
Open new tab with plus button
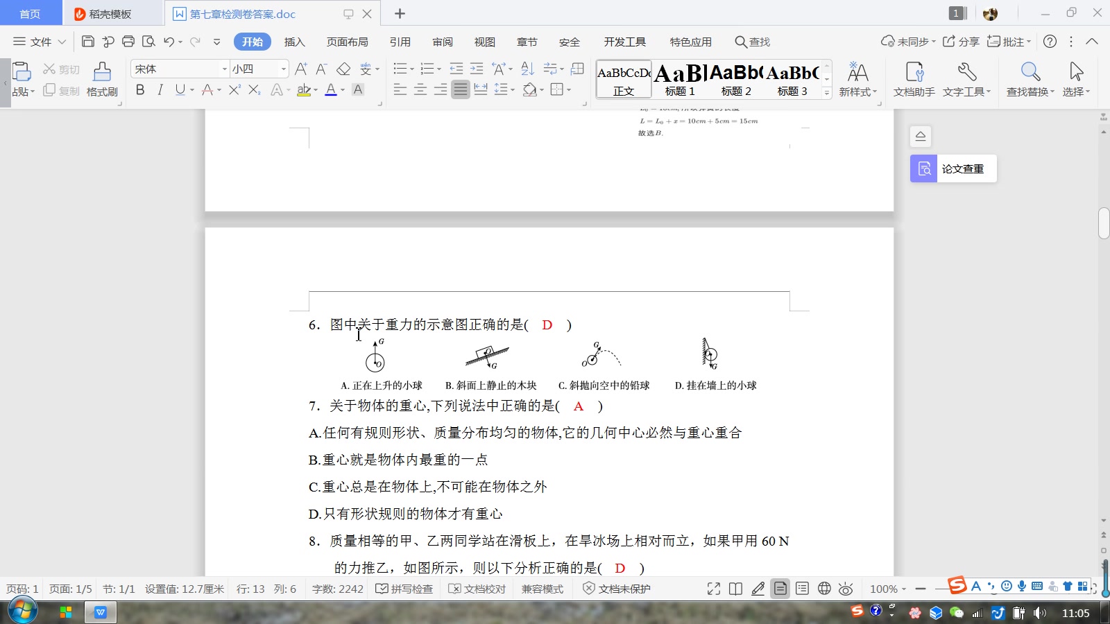(400, 14)
